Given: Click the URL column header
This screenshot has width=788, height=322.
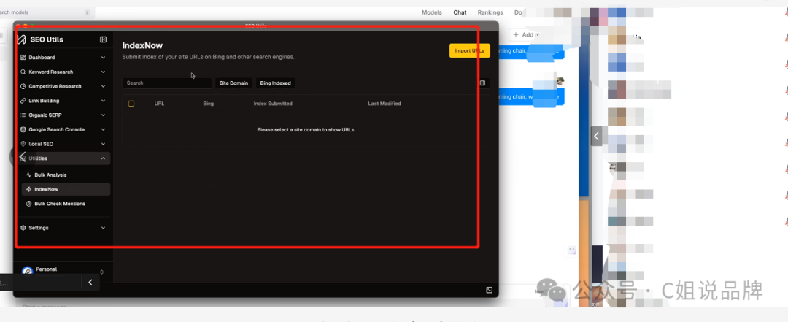Looking at the screenshot, I should pyautogui.click(x=159, y=104).
